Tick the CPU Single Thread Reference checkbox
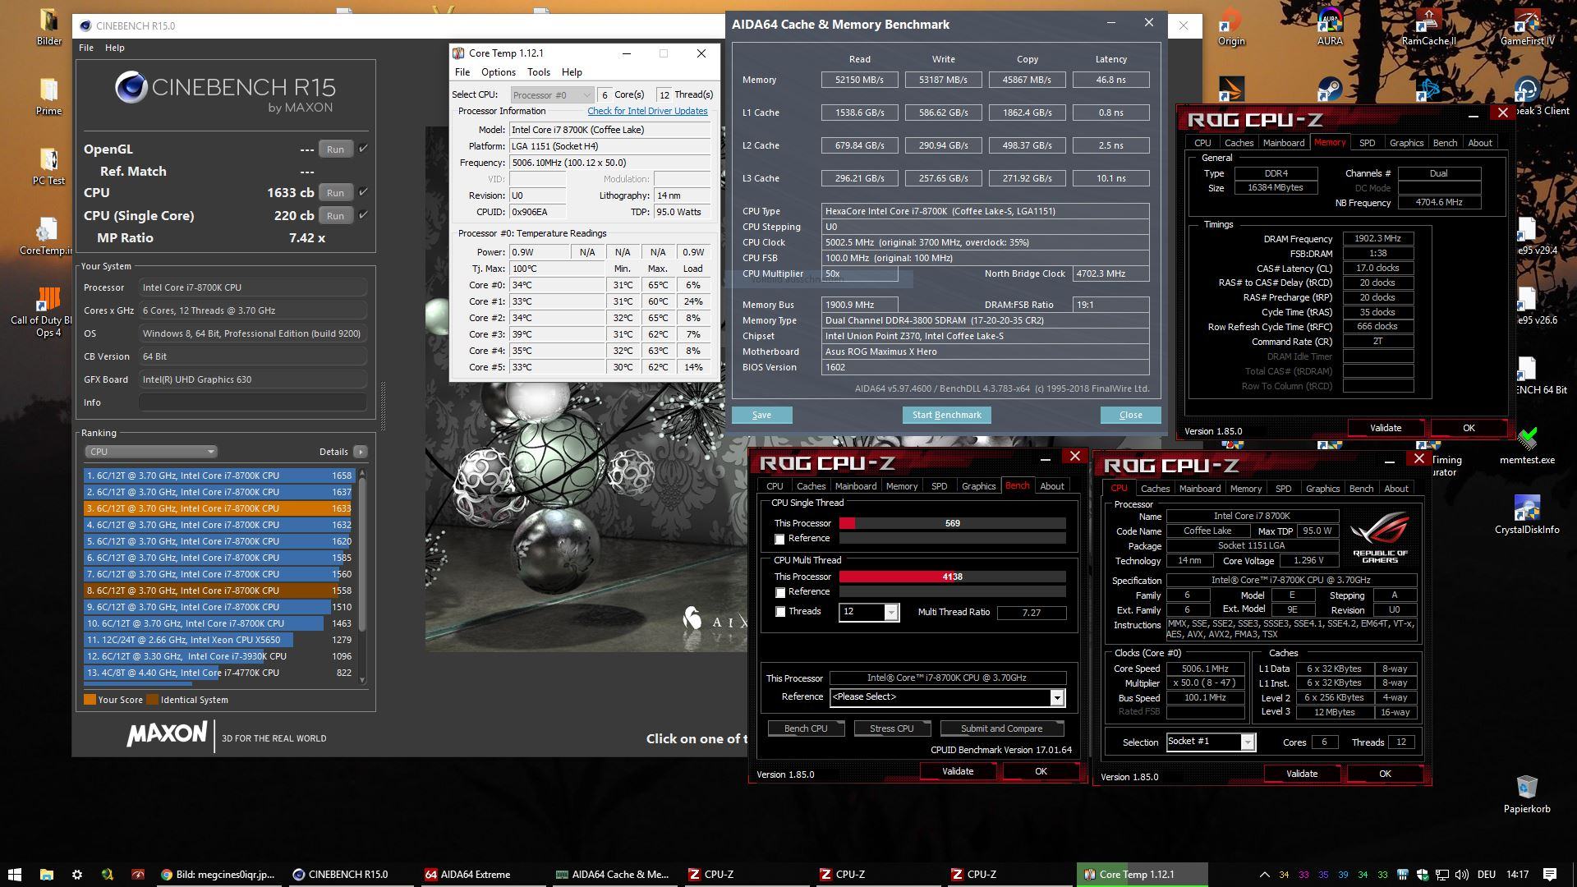This screenshot has width=1577, height=887. tap(780, 539)
